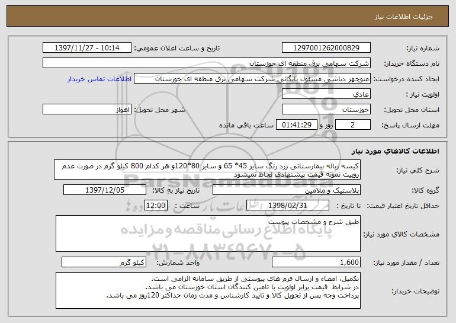This screenshot has height=323, width=456.
Task: Select the goods group field پلاستیک و ملامین
Action: [287, 190]
